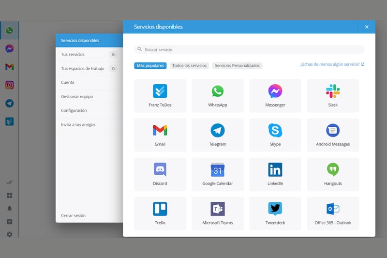Click the settings gear in the sidebar
Viewport: 387px width, 258px height.
(x=9, y=234)
